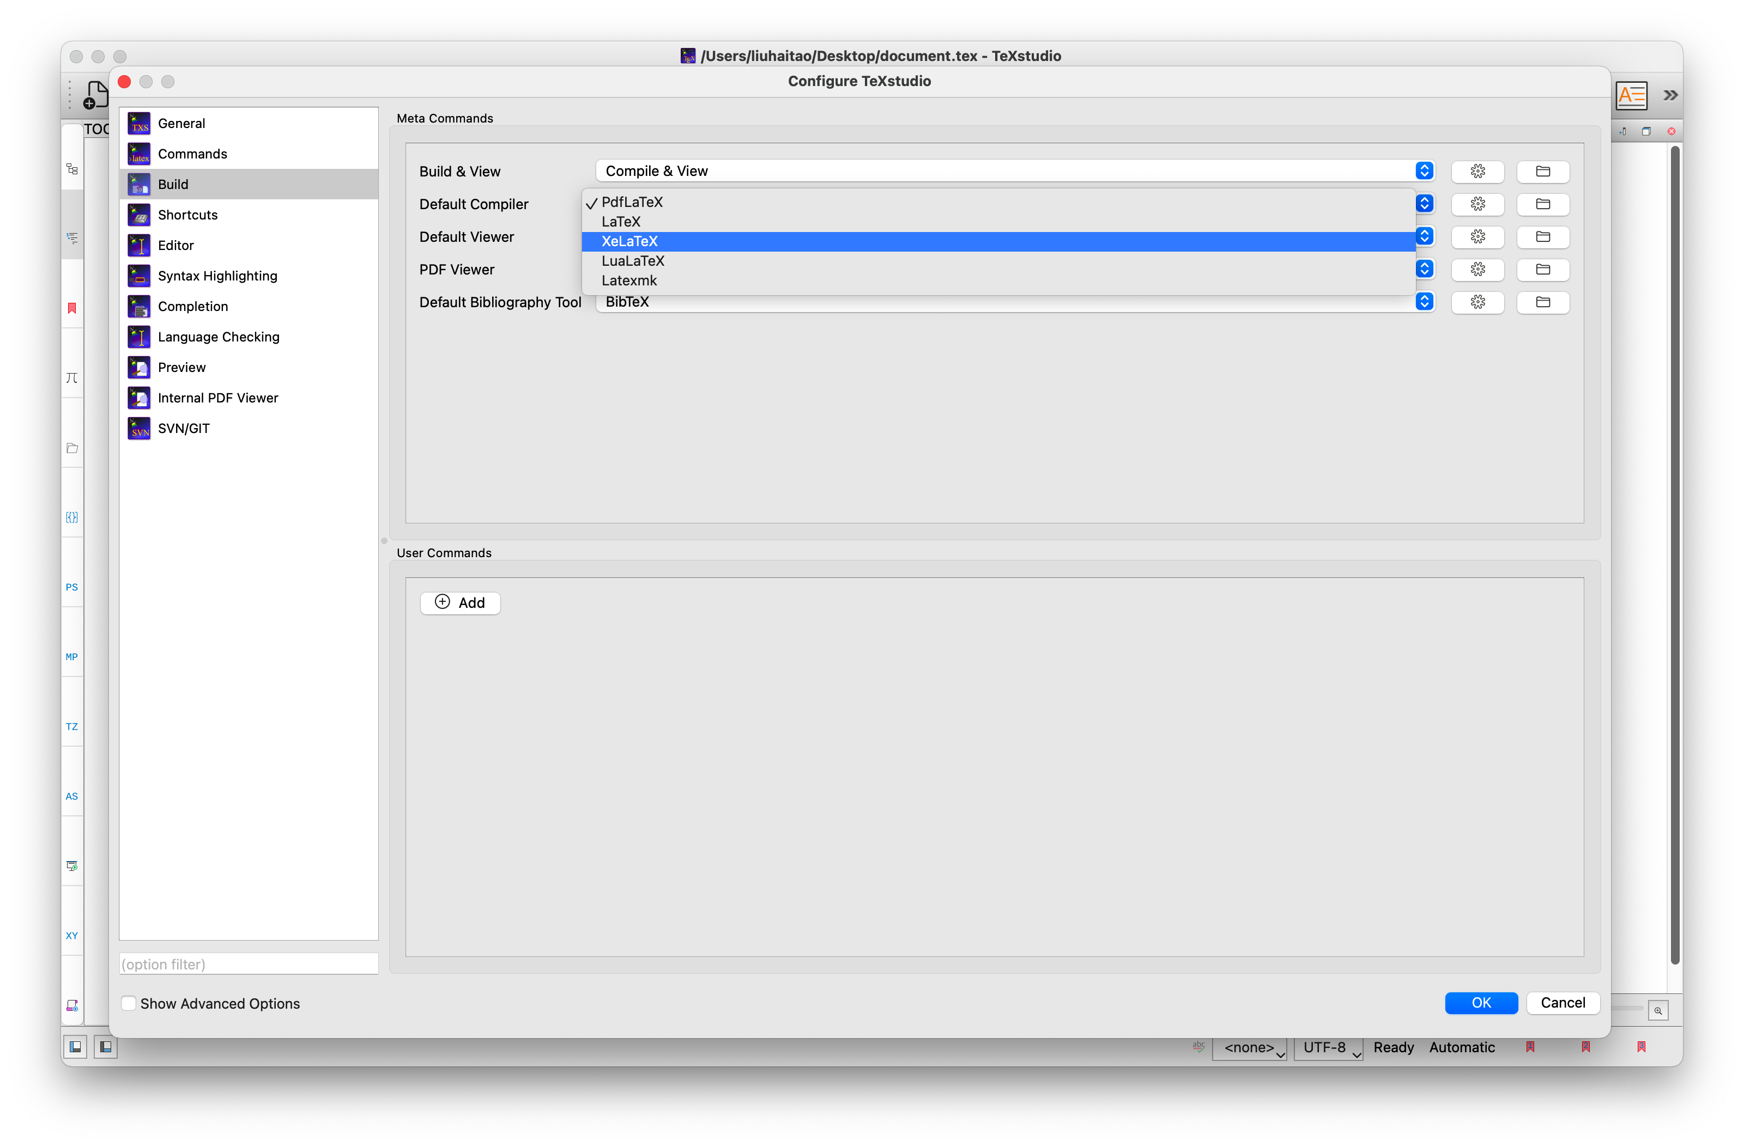The width and height of the screenshot is (1744, 1147).
Task: Click the new document toolbar icon
Action: (95, 95)
